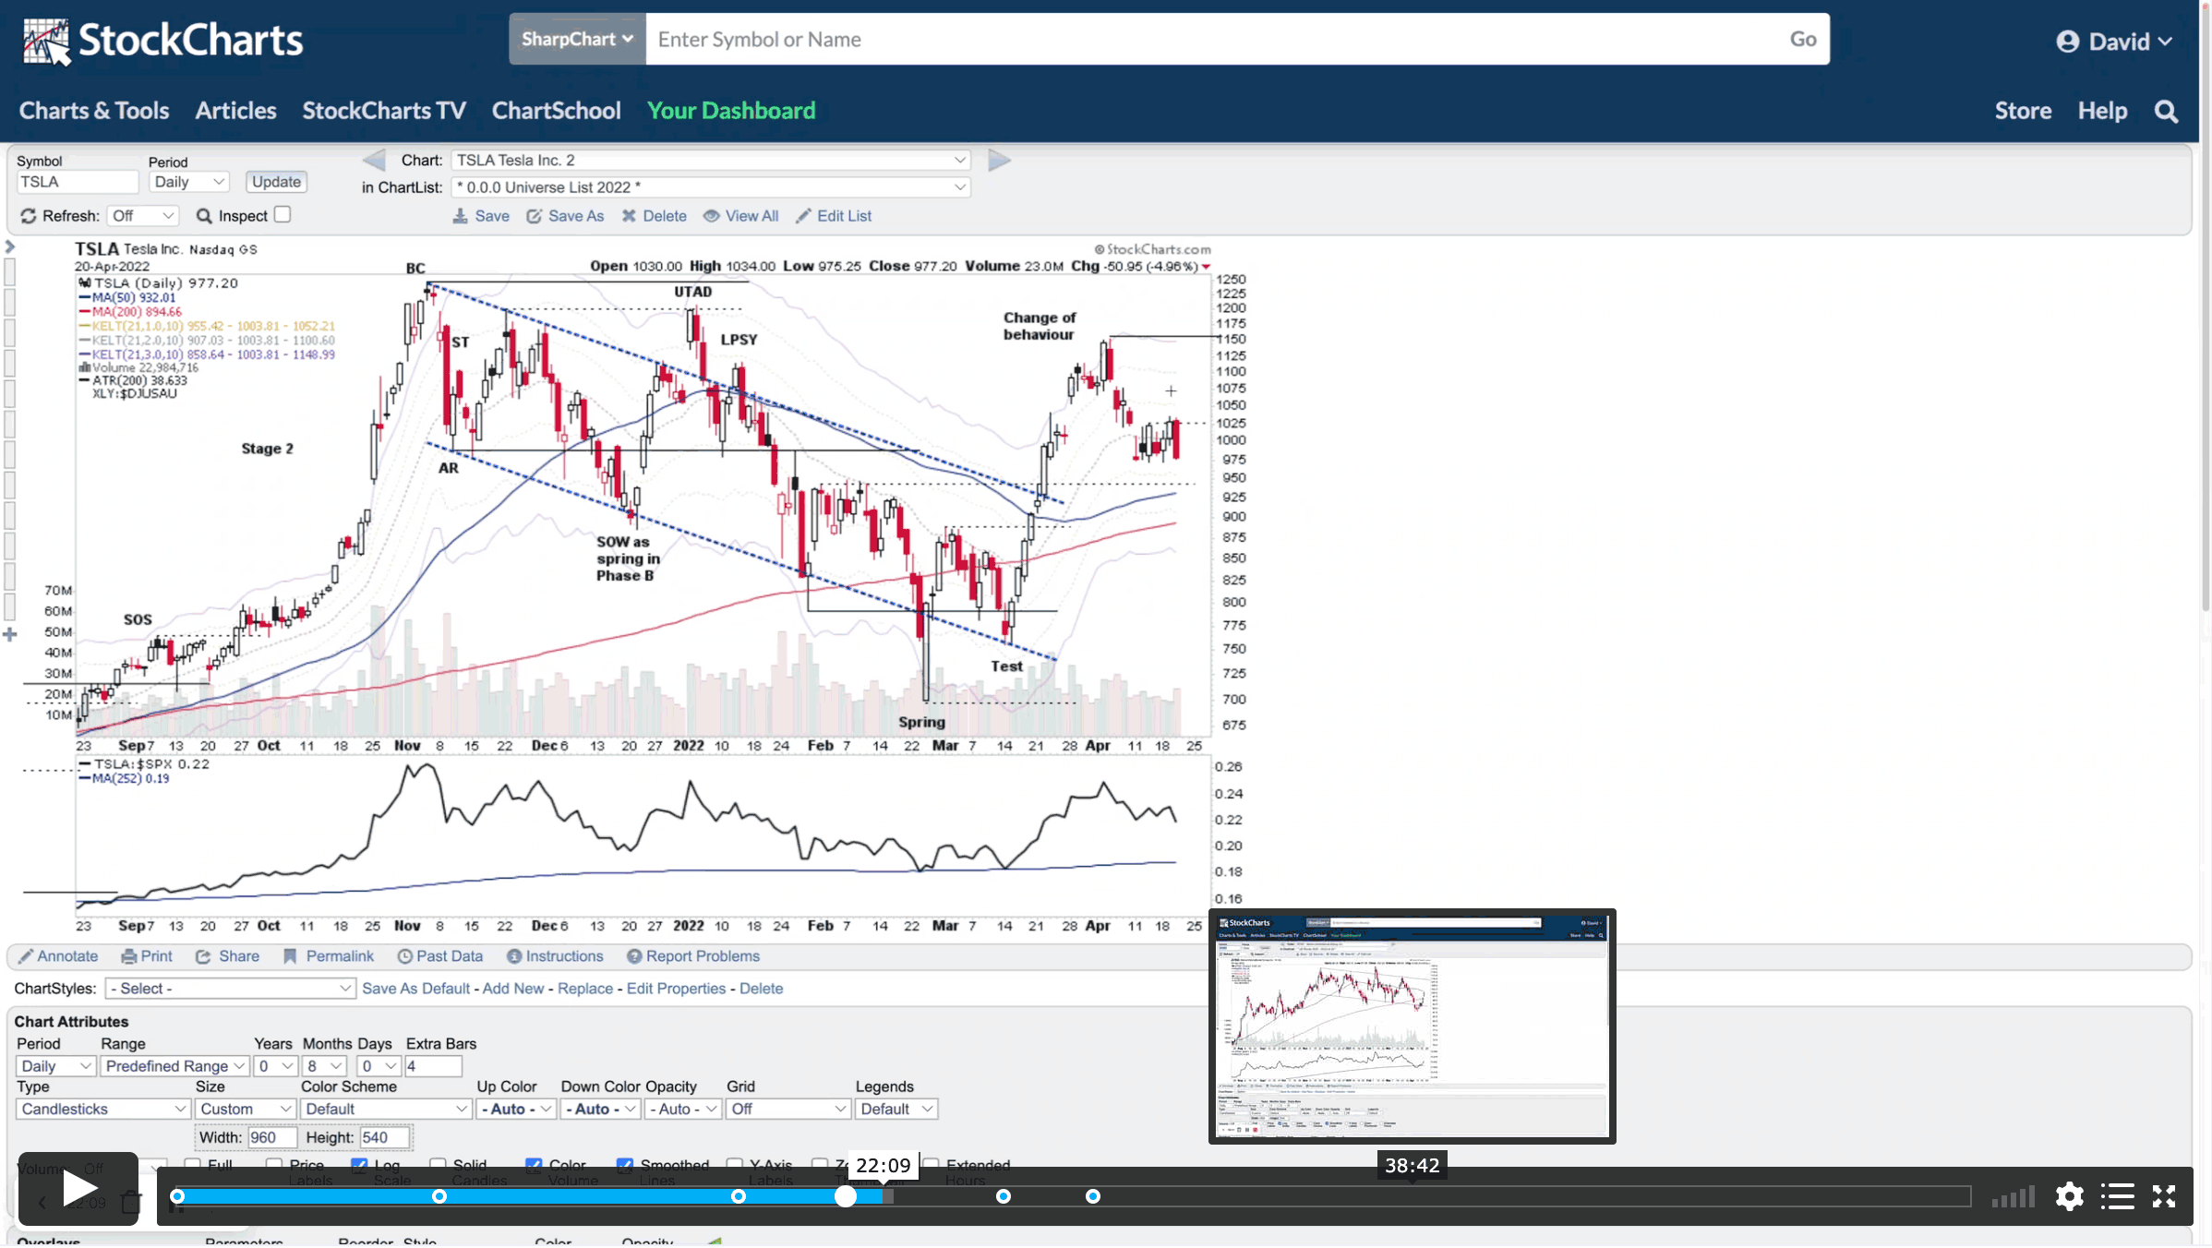
Task: Toggle Y-Axis Labels checkbox
Action: coord(735,1164)
